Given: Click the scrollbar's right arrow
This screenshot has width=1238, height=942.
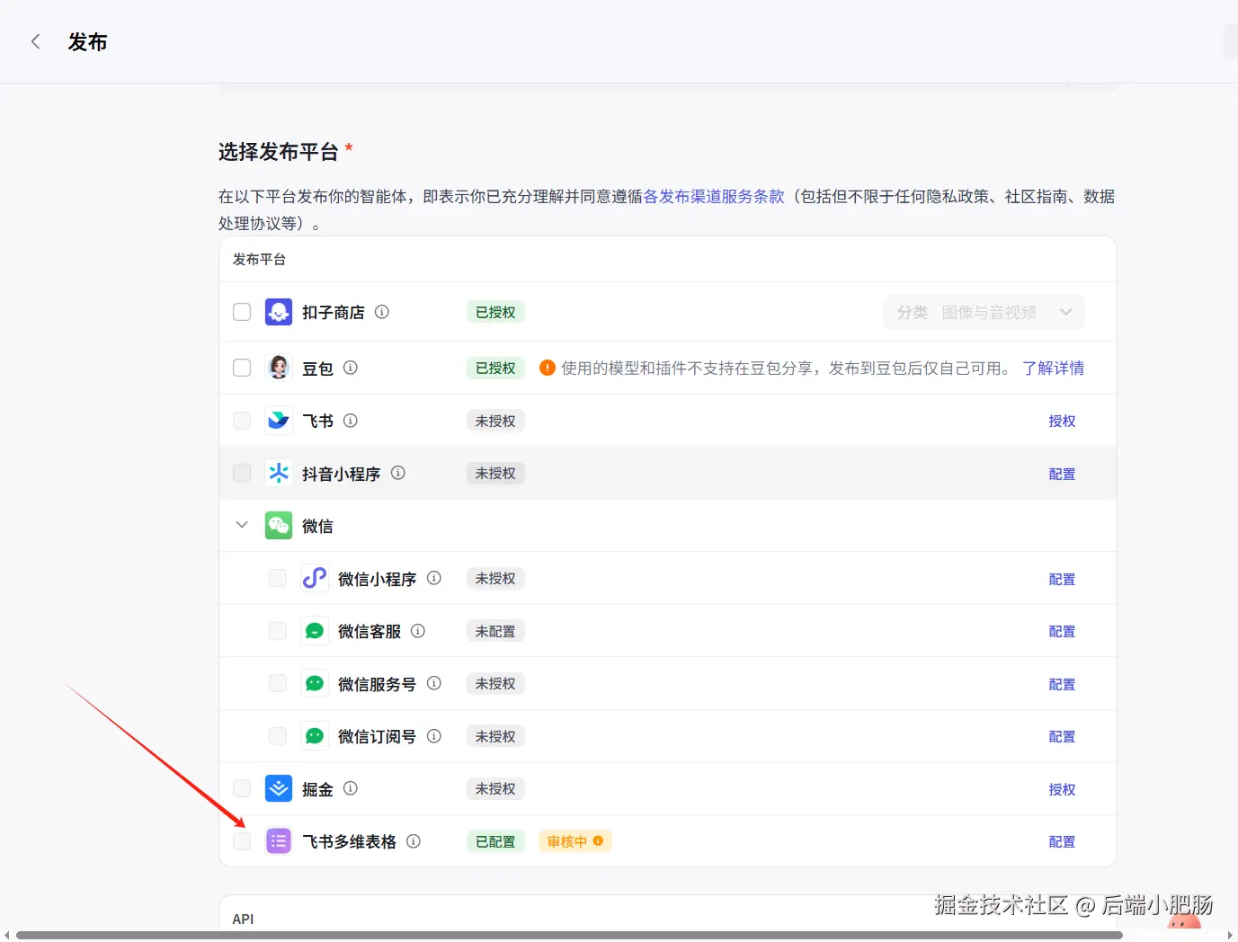Looking at the screenshot, I should point(1230,936).
